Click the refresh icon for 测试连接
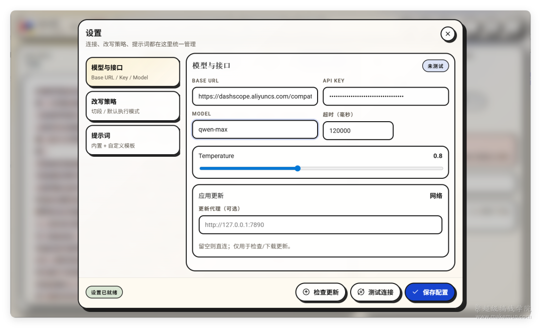This screenshot has height=328, width=541. (x=361, y=292)
